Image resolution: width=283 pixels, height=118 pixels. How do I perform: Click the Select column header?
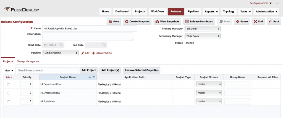click(x=9, y=77)
